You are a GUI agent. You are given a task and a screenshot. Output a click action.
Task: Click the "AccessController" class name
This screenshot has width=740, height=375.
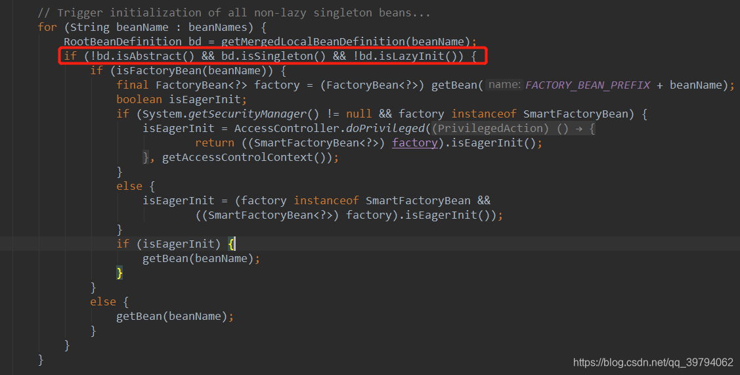click(x=286, y=129)
